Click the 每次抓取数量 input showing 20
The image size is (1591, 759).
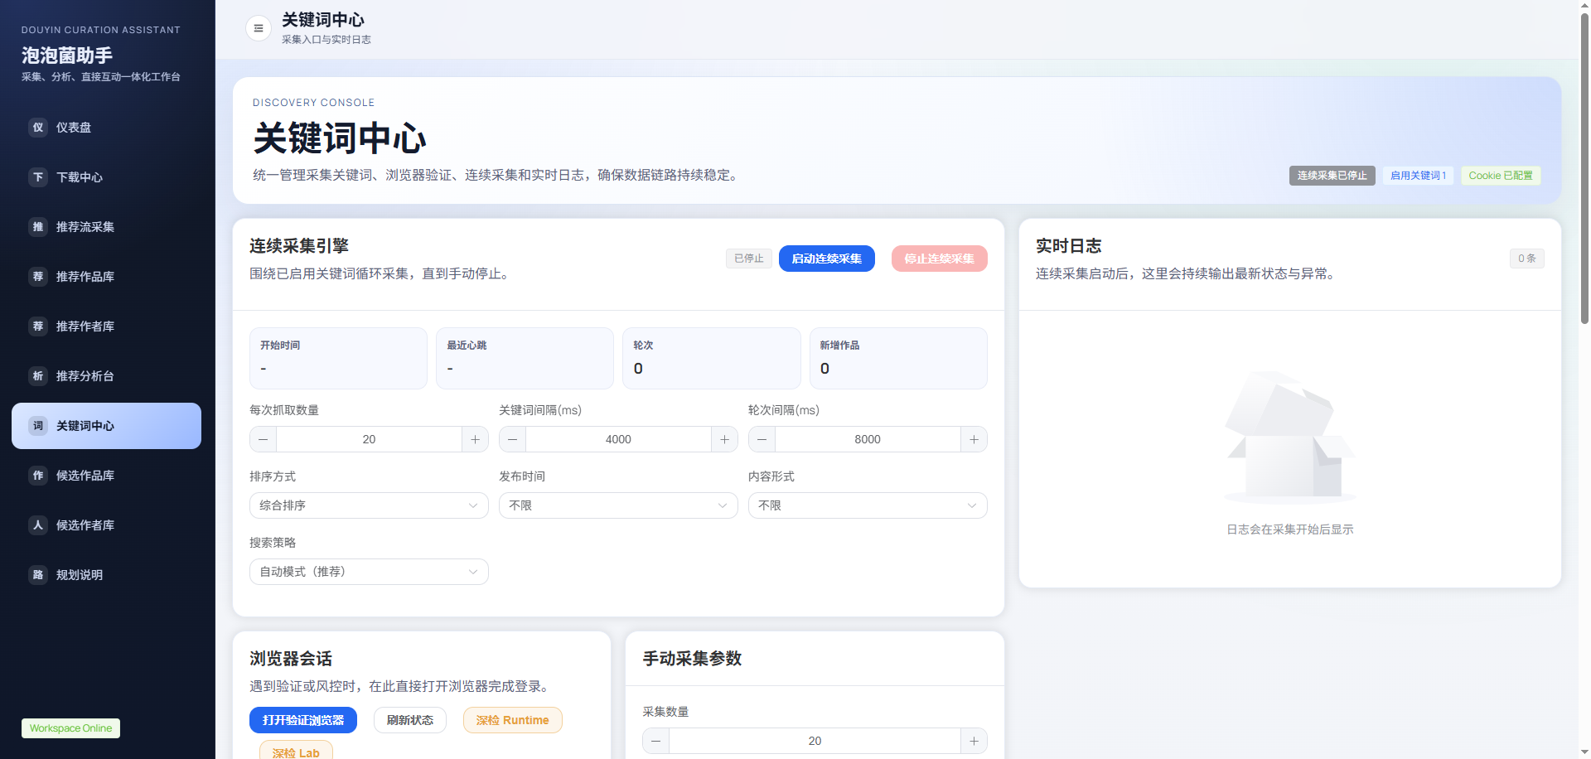point(369,439)
